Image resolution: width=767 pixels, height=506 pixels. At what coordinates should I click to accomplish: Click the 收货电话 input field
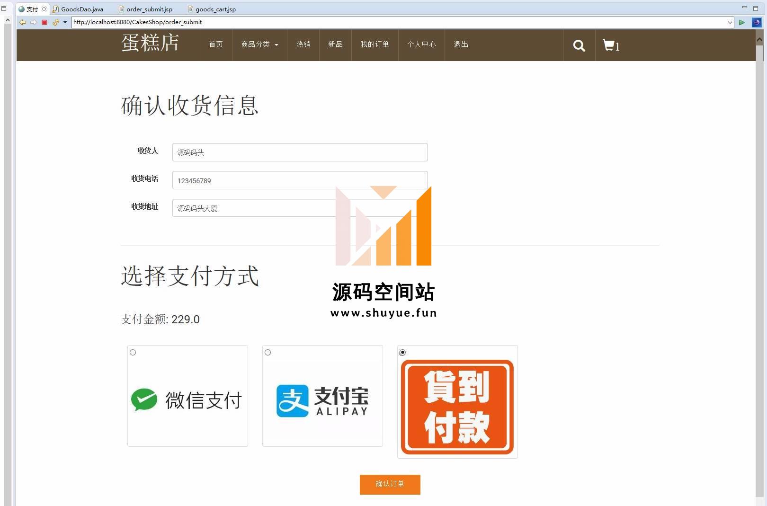click(x=300, y=180)
